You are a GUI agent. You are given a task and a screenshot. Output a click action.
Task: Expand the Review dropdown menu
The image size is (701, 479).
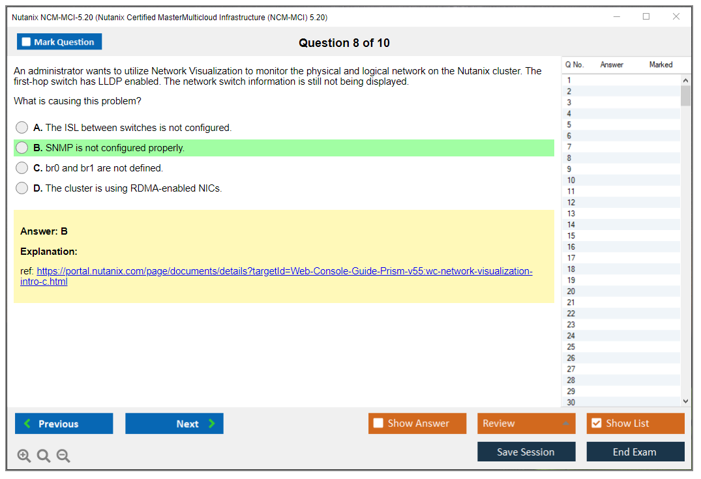point(526,424)
